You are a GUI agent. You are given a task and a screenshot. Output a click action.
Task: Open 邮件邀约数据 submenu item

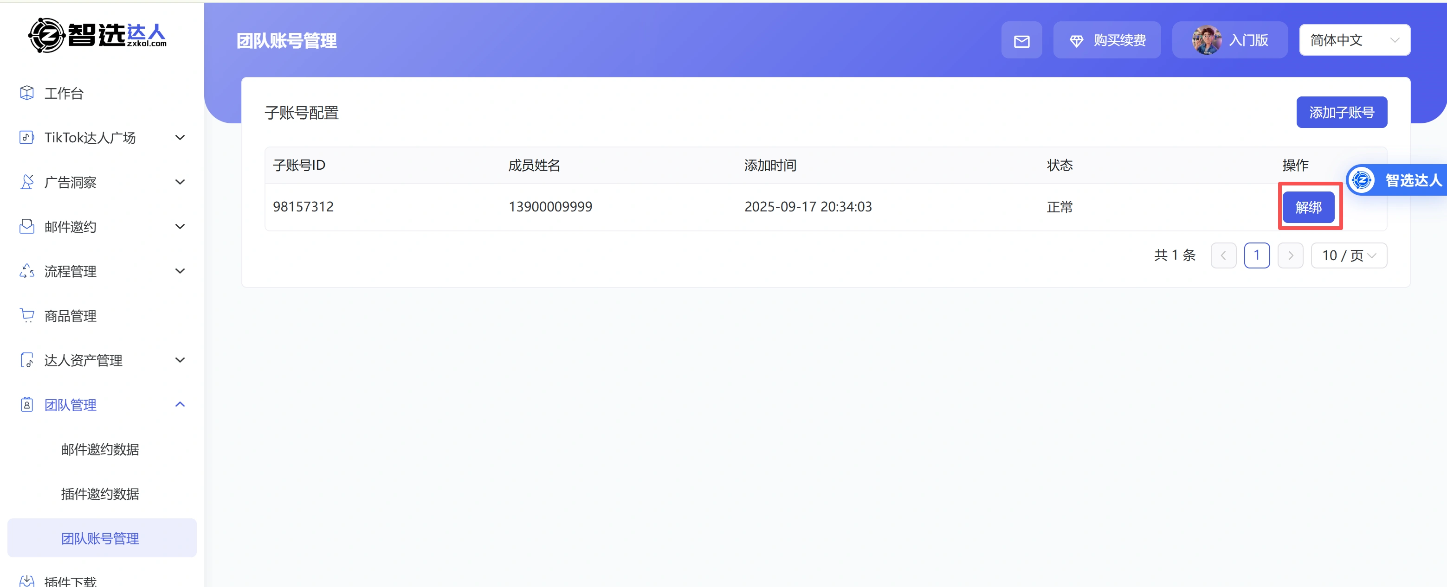click(100, 449)
